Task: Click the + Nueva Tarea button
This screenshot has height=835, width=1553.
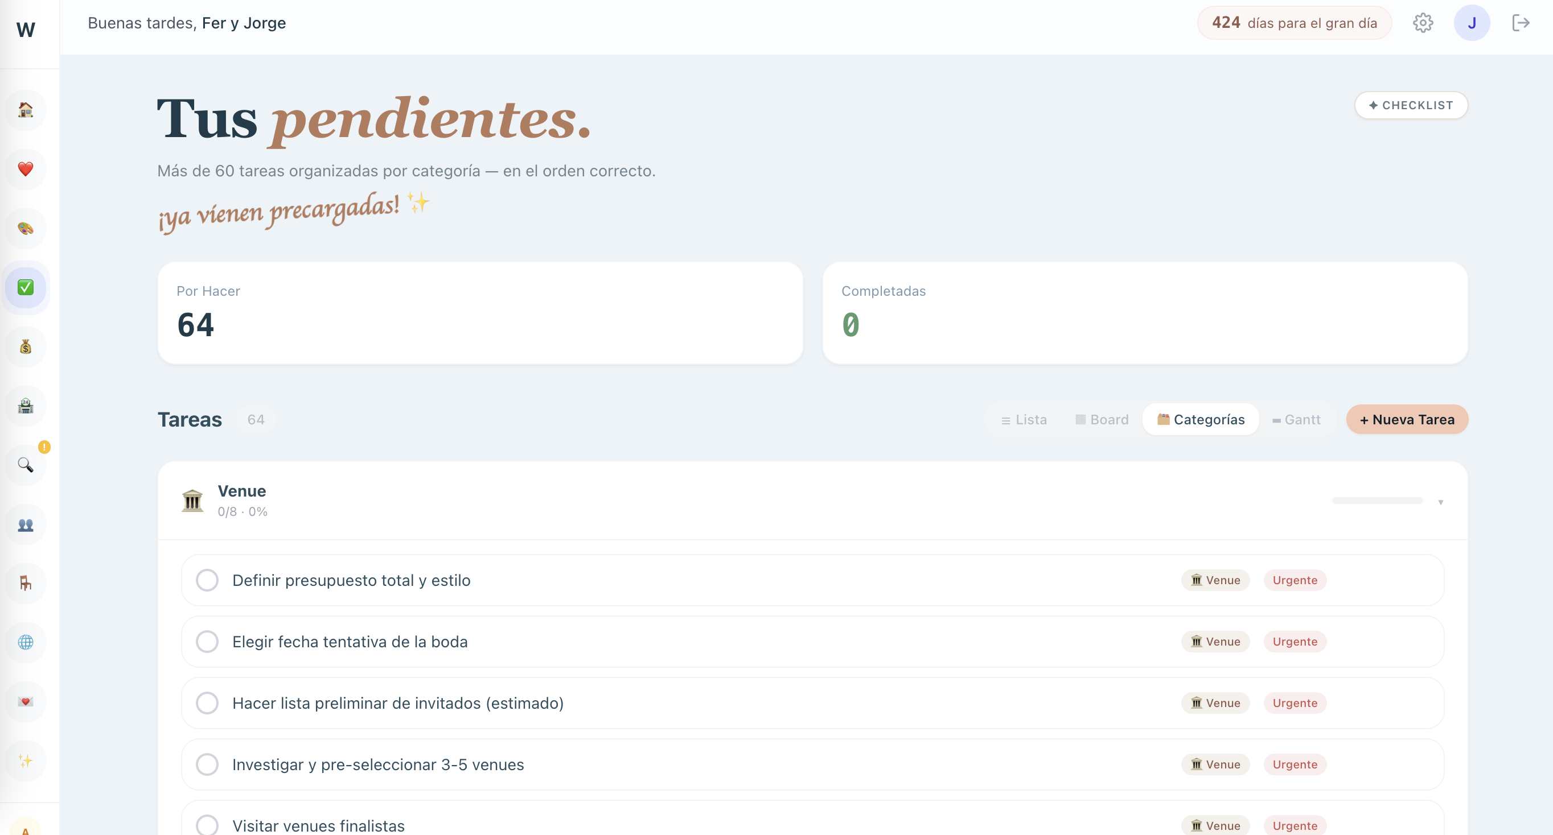Action: 1407,419
